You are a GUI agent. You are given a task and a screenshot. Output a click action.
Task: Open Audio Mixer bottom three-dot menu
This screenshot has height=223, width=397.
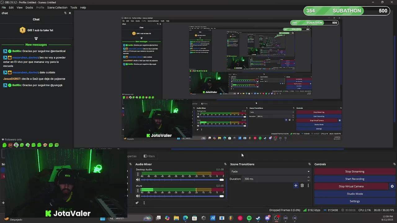tap(144, 203)
